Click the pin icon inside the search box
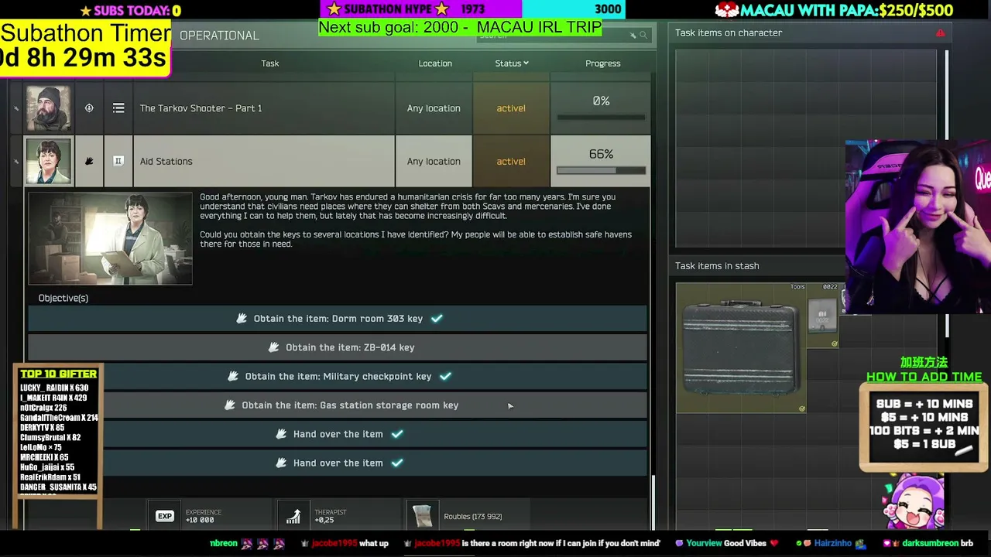991x557 pixels. [x=633, y=36]
